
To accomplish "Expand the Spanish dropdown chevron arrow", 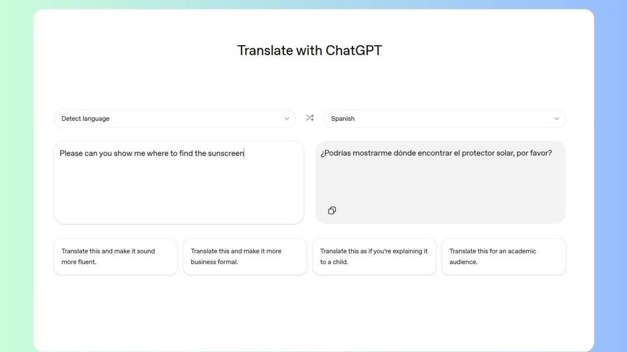I will click(x=556, y=118).
